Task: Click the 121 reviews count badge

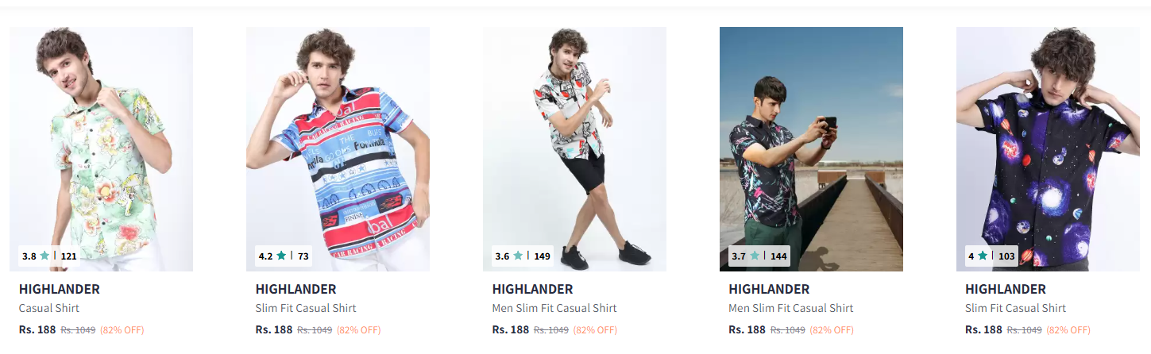Action: [68, 256]
